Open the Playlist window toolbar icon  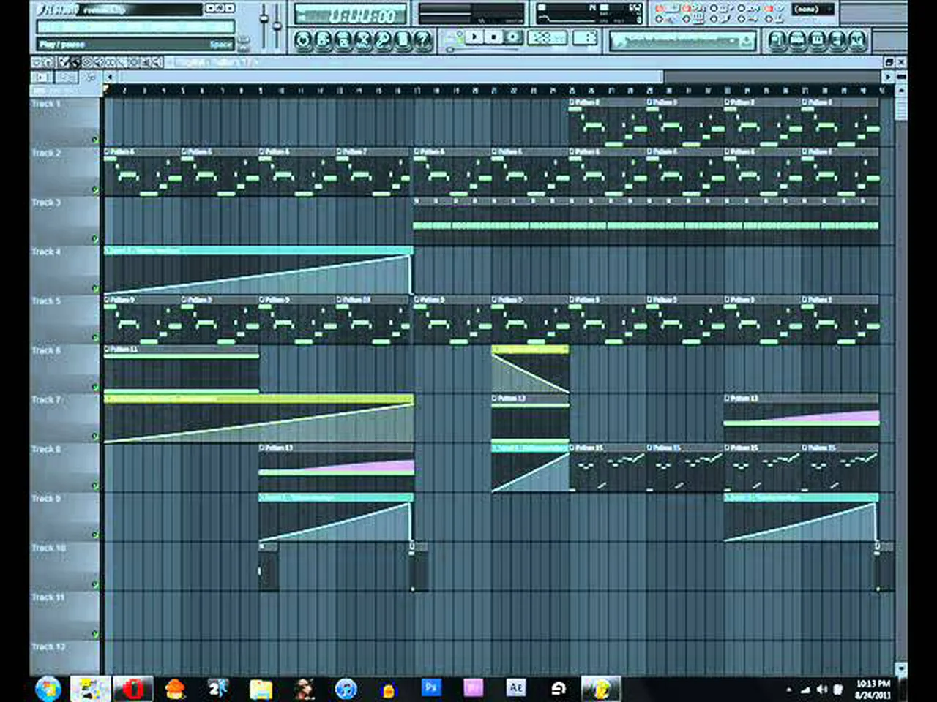coord(778,40)
